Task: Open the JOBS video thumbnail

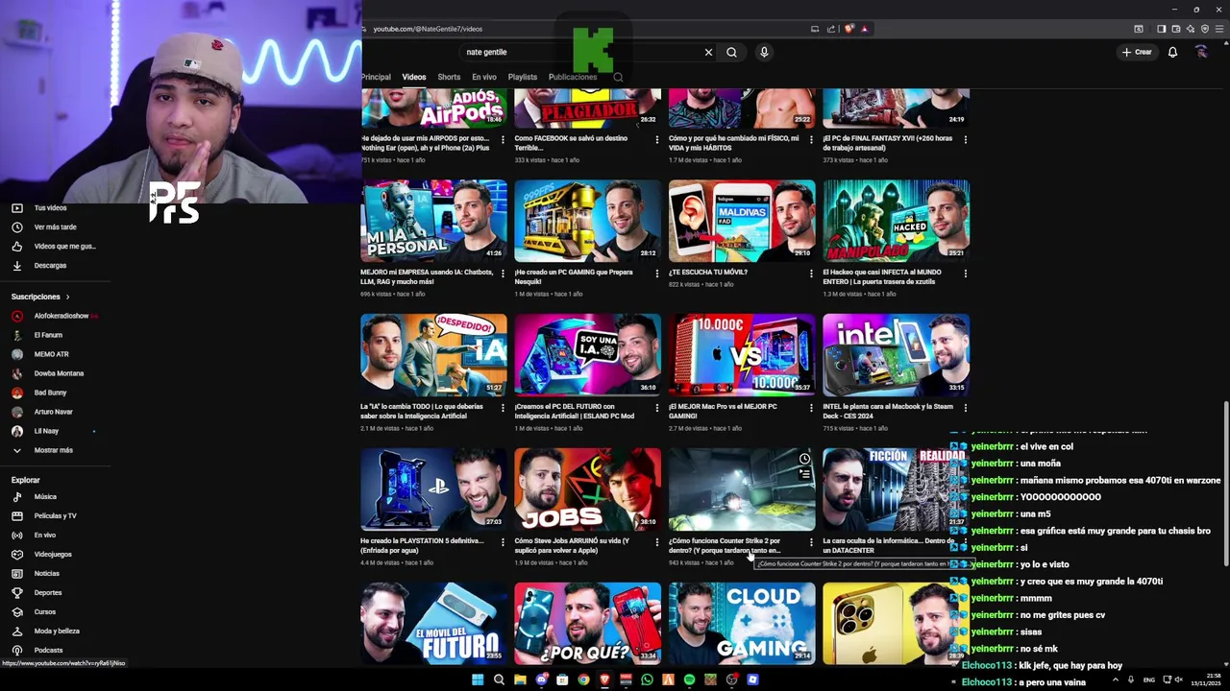Action: (587, 489)
